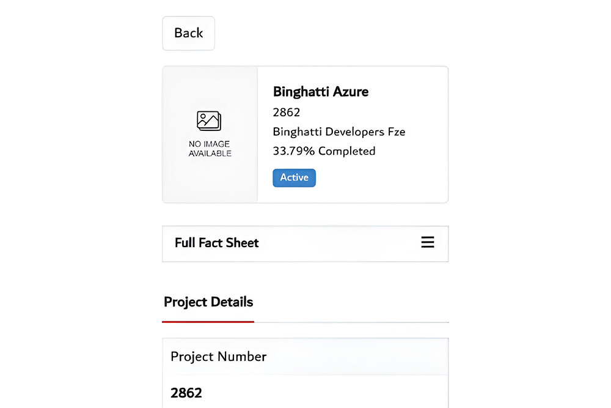Viewport: 611px width, 408px height.
Task: Click Binghatti Developers Fze developer name
Action: point(338,132)
